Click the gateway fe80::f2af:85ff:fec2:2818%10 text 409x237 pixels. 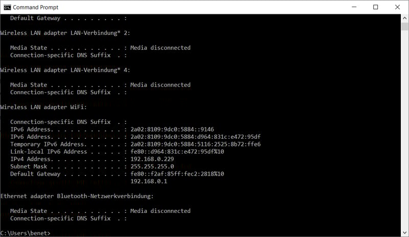pyautogui.click(x=177, y=174)
